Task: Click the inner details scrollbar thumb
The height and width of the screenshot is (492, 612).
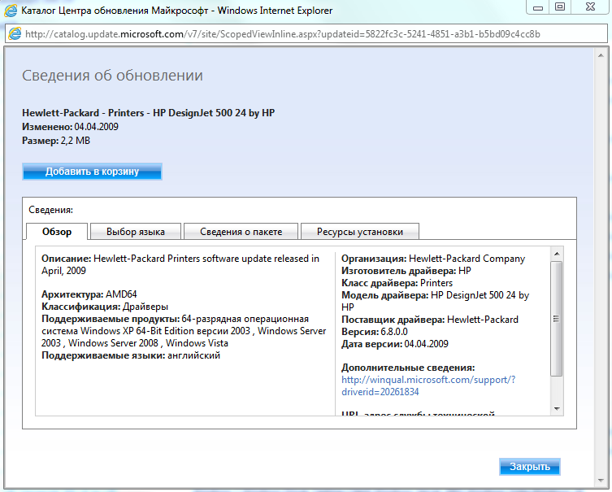Action: click(557, 319)
